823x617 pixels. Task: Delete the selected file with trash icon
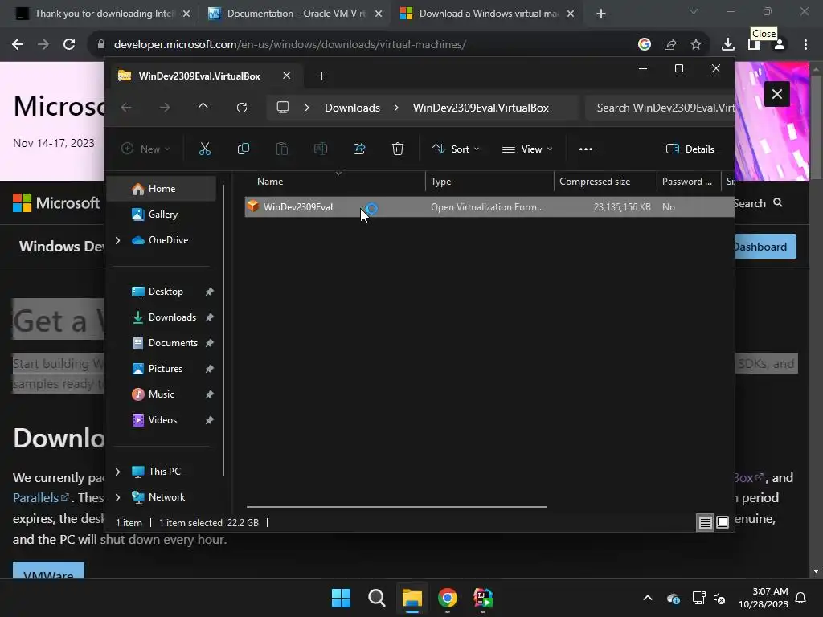click(397, 149)
